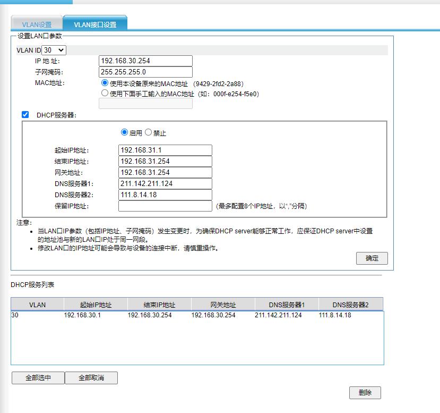The image size is (440, 413).
Task: Click the 全部取消 button
Action: point(91,378)
